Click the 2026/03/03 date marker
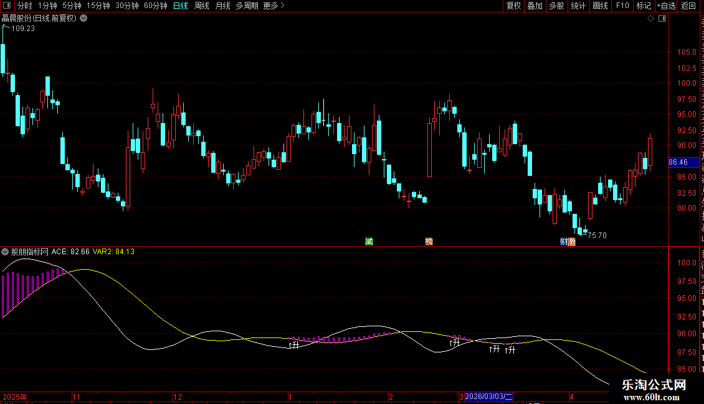Viewport: 704px width, 404px height. click(489, 397)
